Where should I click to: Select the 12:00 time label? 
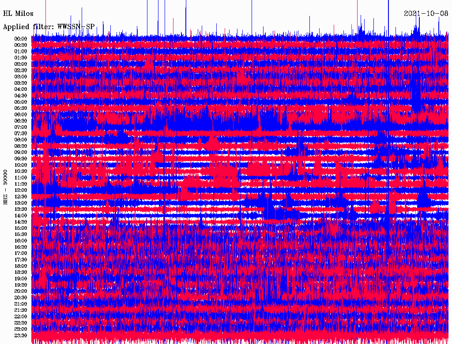pos(21,190)
